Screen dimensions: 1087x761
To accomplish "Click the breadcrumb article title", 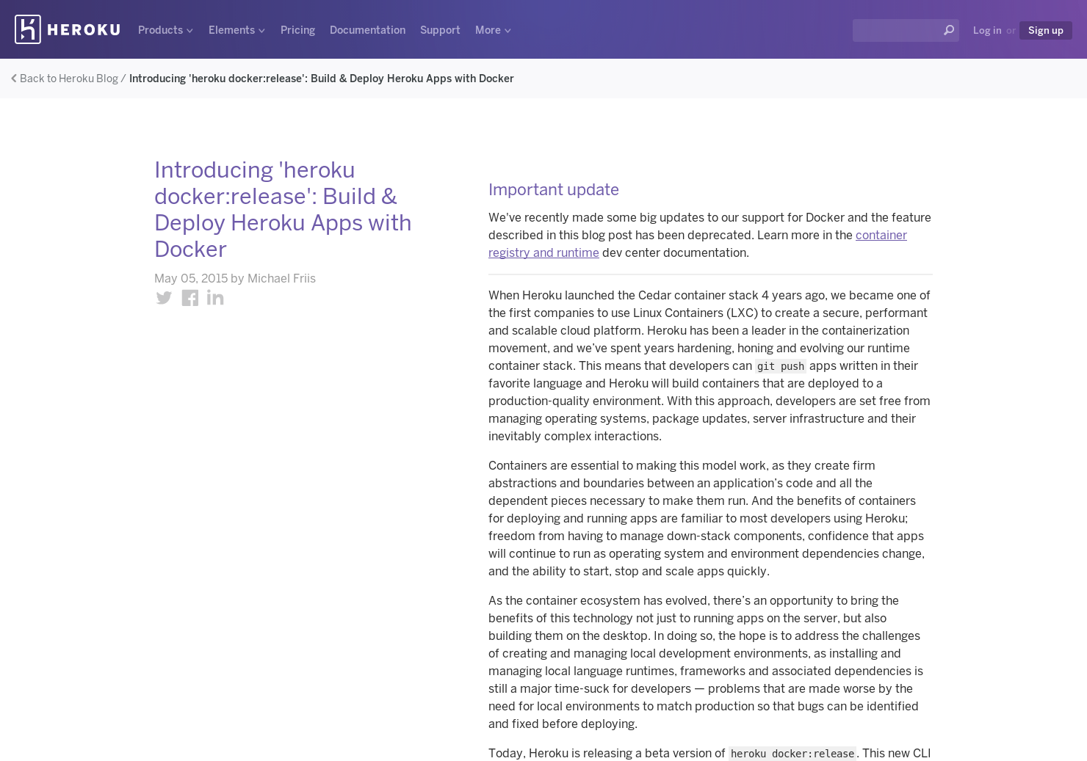I will point(322,78).
